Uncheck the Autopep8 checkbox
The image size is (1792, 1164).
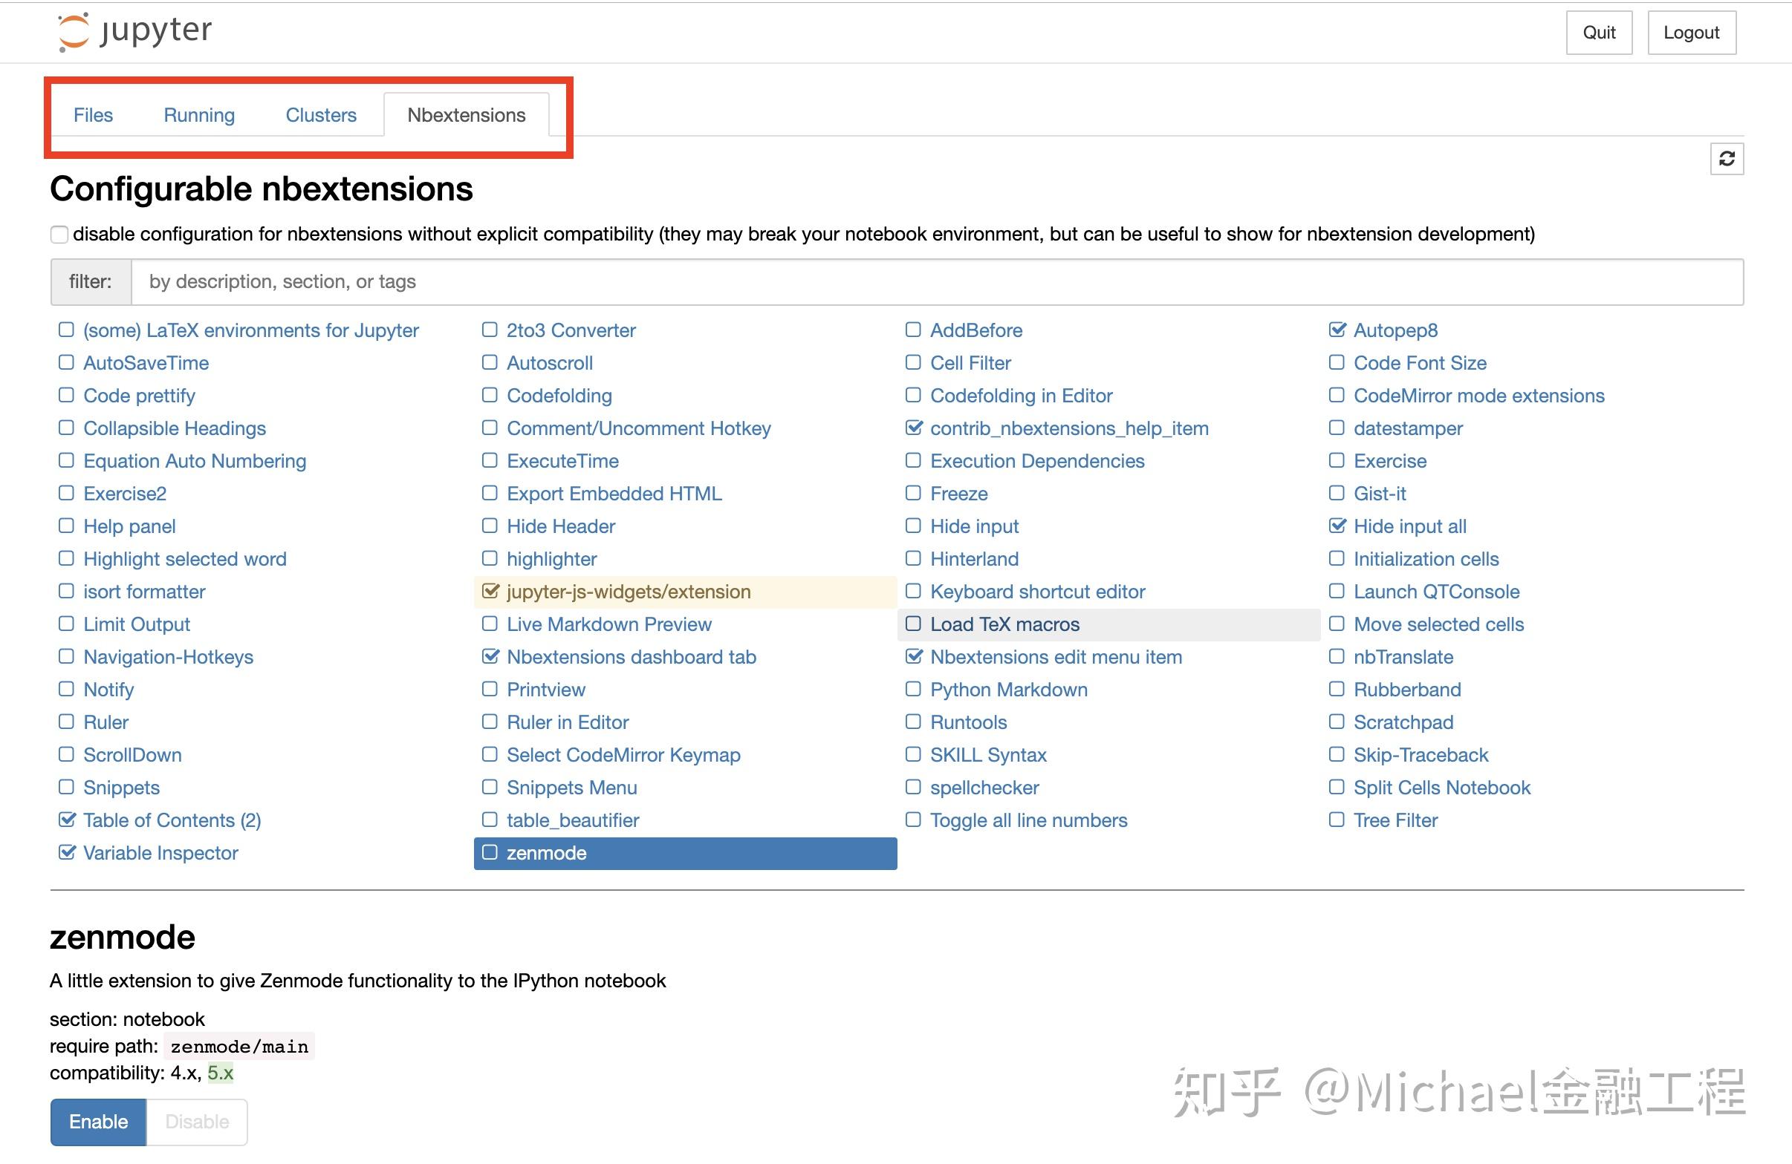(1337, 330)
